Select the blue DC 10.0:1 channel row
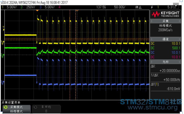184x114 pixels. click(165, 52)
